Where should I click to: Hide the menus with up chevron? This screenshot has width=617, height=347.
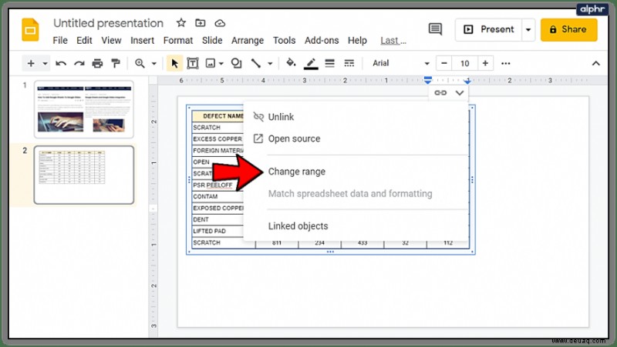click(595, 63)
